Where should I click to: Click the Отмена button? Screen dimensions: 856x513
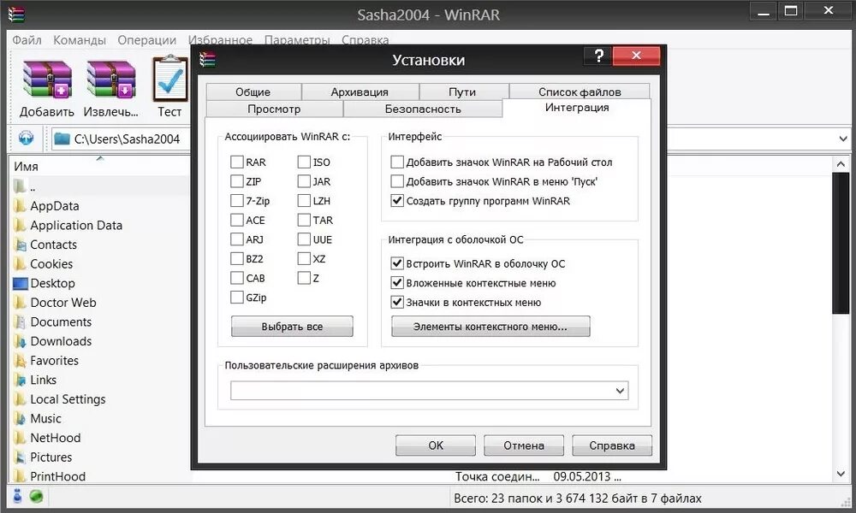click(524, 445)
